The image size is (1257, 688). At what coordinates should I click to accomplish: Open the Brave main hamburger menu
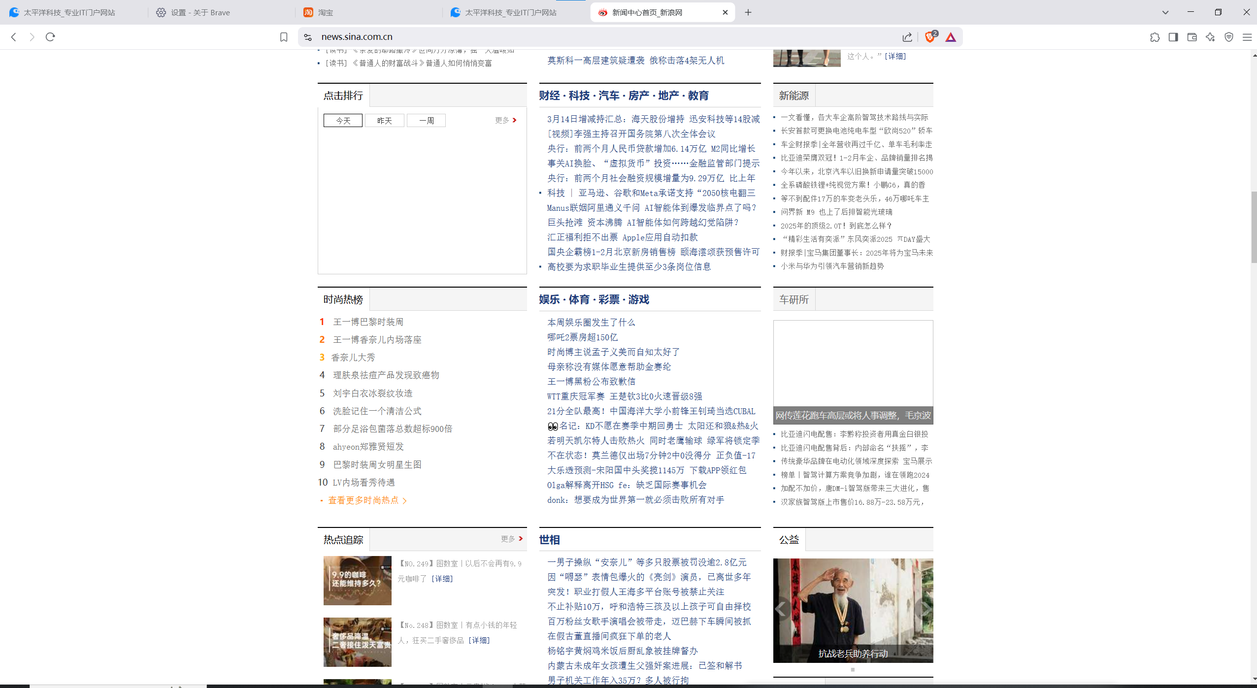[x=1247, y=37]
